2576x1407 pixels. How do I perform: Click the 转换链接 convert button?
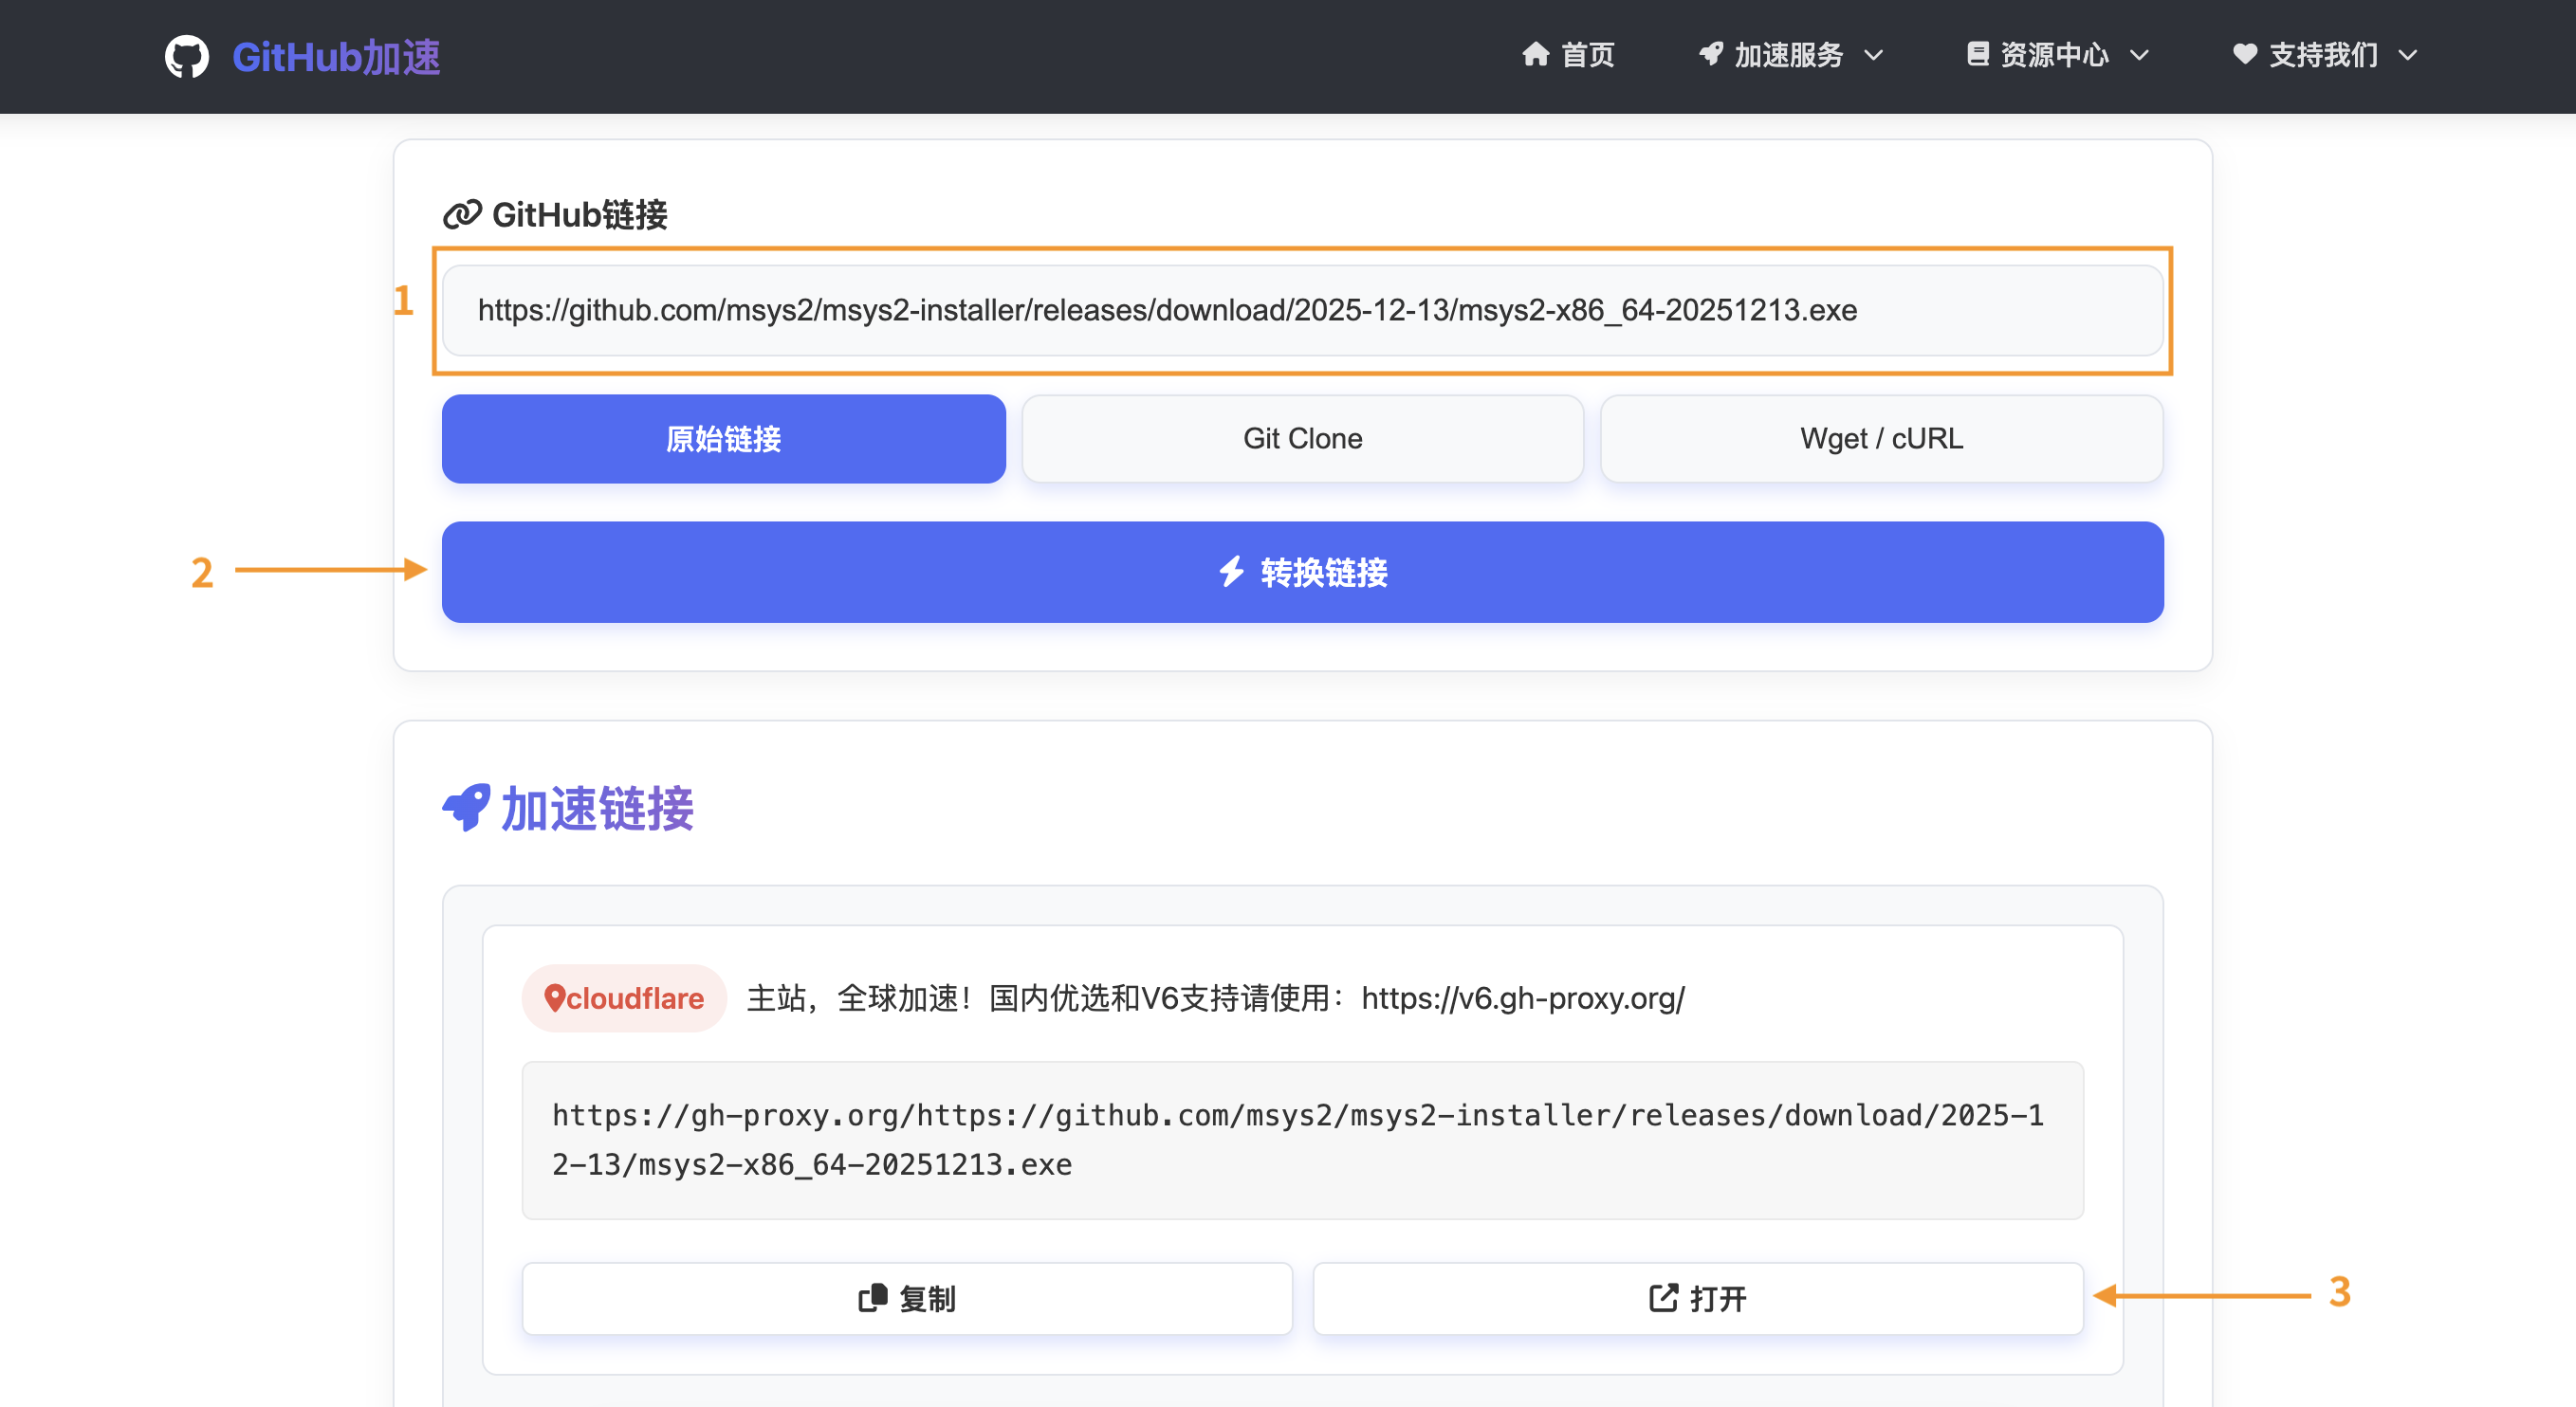[x=1302, y=572]
